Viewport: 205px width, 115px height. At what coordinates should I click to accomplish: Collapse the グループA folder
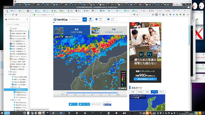(x=11, y=87)
